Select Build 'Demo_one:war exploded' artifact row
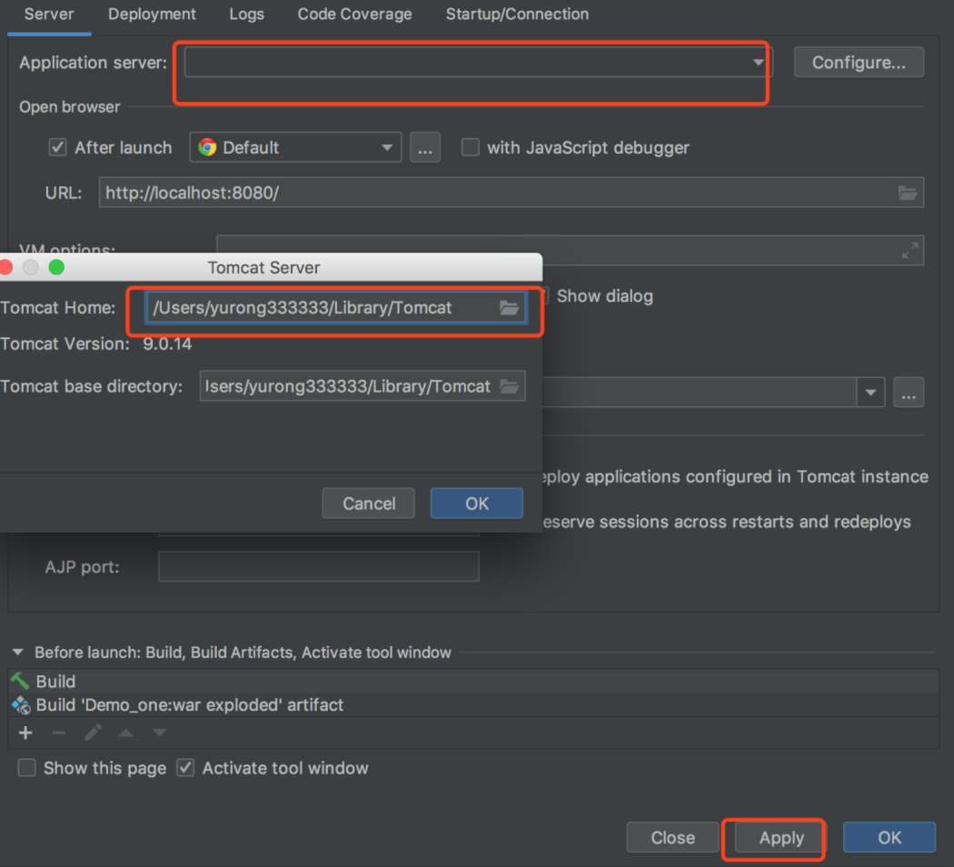 473,704
